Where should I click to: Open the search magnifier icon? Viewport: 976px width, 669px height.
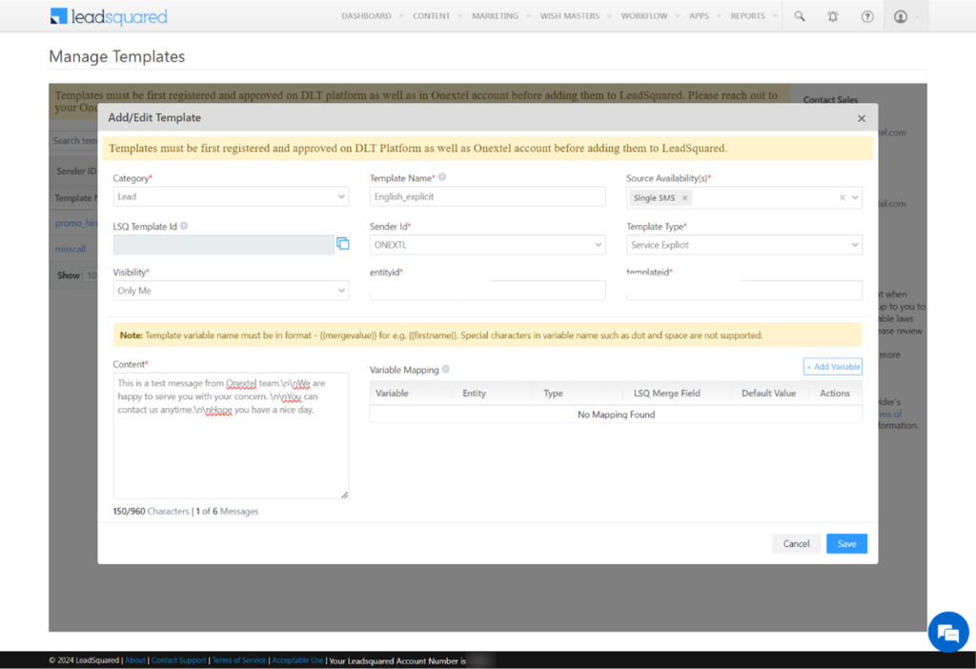pos(800,16)
